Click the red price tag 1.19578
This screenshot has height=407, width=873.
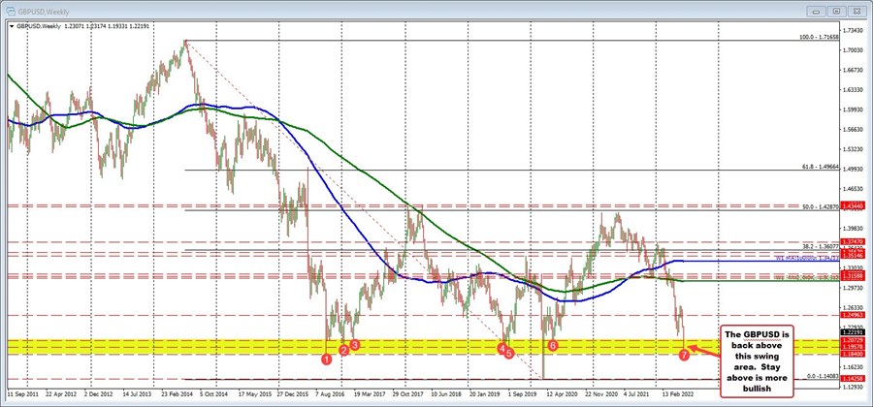[x=852, y=346]
